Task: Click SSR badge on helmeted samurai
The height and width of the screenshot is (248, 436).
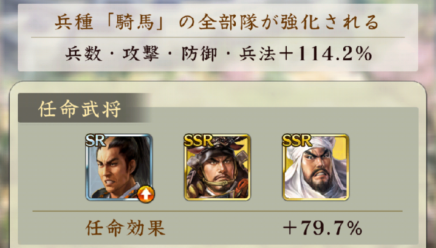Action: click(x=198, y=141)
